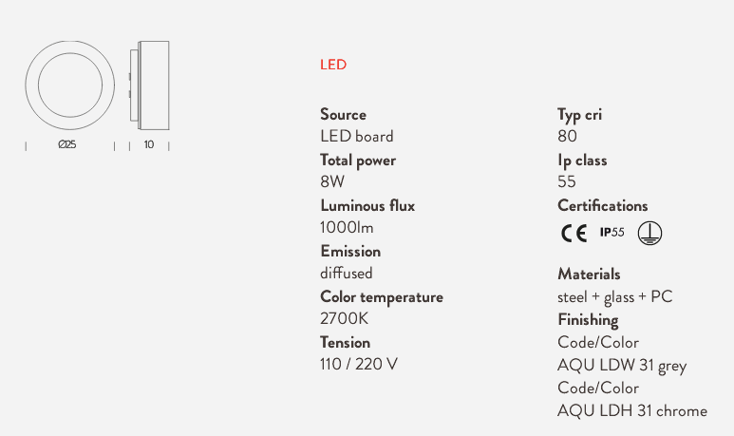Click the LED board value
Image resolution: width=734 pixels, height=436 pixels.
click(357, 136)
